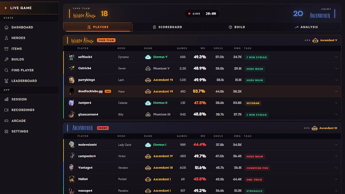Switch to the Analysis tab
345x194 pixels.
[306, 27]
